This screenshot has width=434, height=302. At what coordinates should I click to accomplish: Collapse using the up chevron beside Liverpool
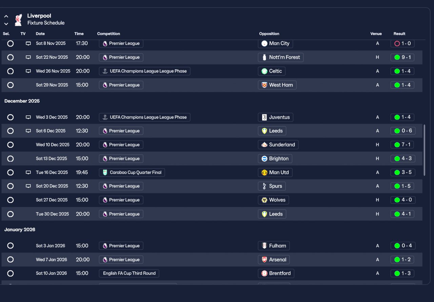tap(6, 16)
